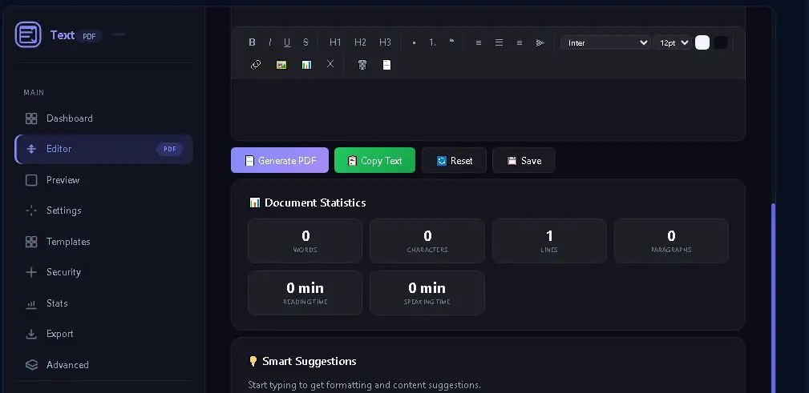
Task: Click the Words count card
Action: tap(305, 241)
